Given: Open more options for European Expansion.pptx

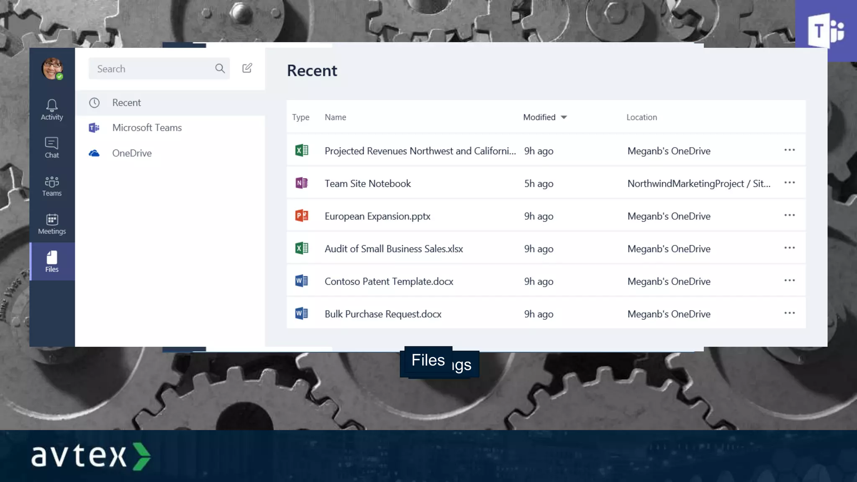Looking at the screenshot, I should click(x=789, y=215).
